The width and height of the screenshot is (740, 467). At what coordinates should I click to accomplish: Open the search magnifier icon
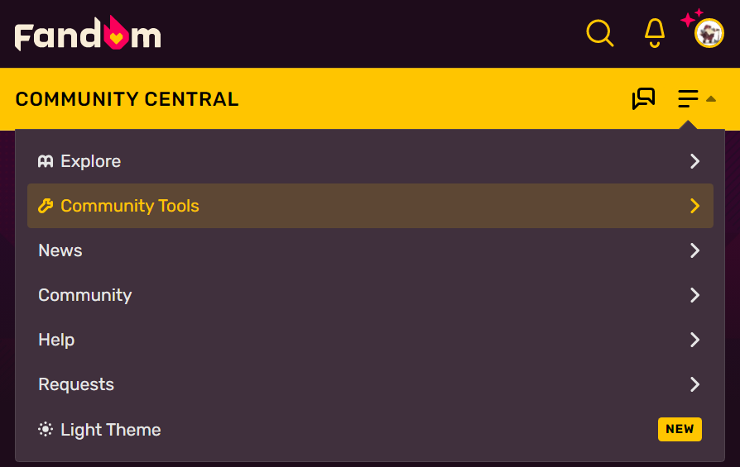coord(600,33)
